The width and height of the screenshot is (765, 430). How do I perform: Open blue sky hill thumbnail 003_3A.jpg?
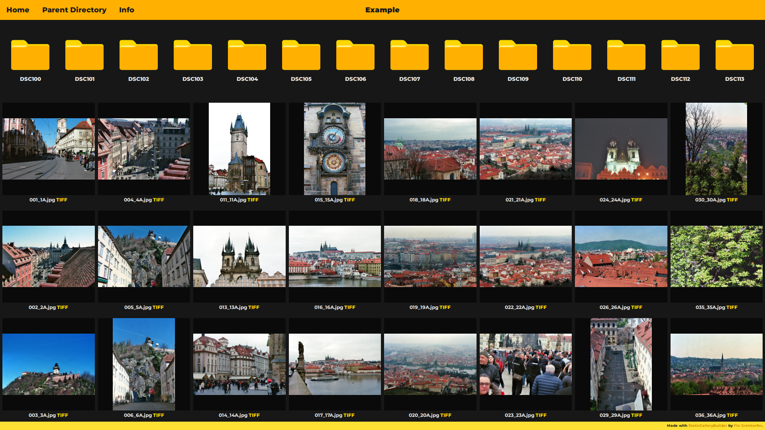click(49, 364)
